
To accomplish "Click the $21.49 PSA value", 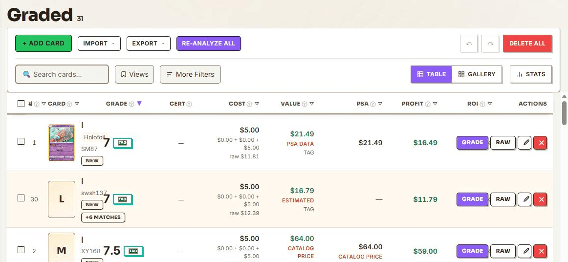I will click(x=371, y=143).
